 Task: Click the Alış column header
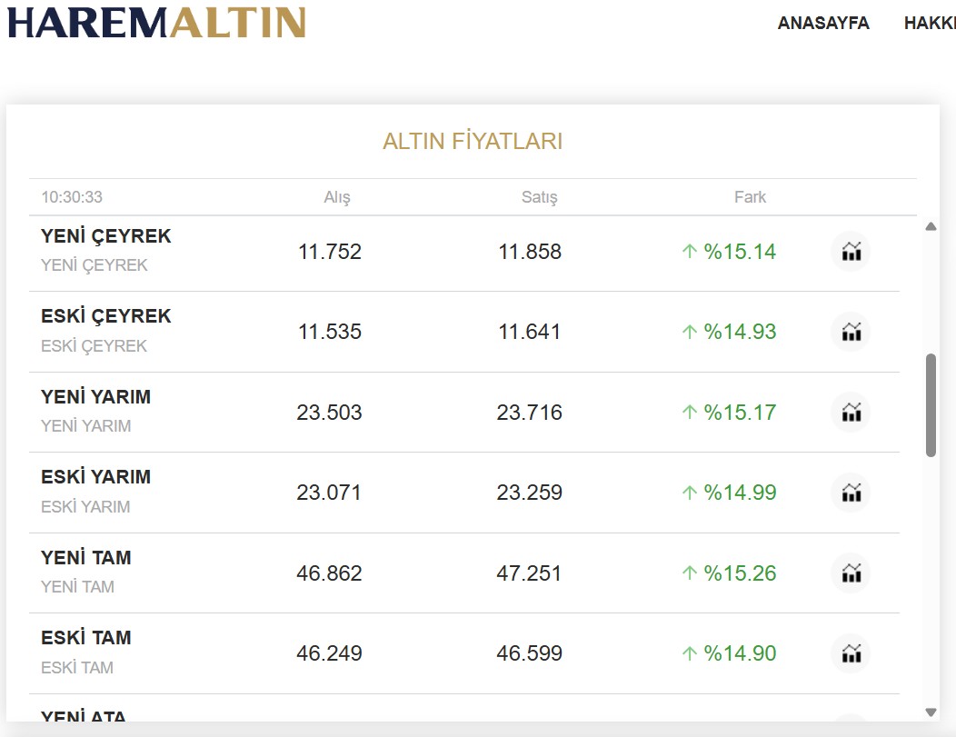click(337, 197)
